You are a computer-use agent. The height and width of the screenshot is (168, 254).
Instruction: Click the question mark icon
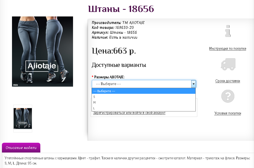[228, 96]
